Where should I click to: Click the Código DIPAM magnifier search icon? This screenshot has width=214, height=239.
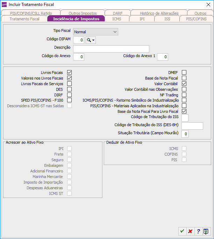pos(89,40)
